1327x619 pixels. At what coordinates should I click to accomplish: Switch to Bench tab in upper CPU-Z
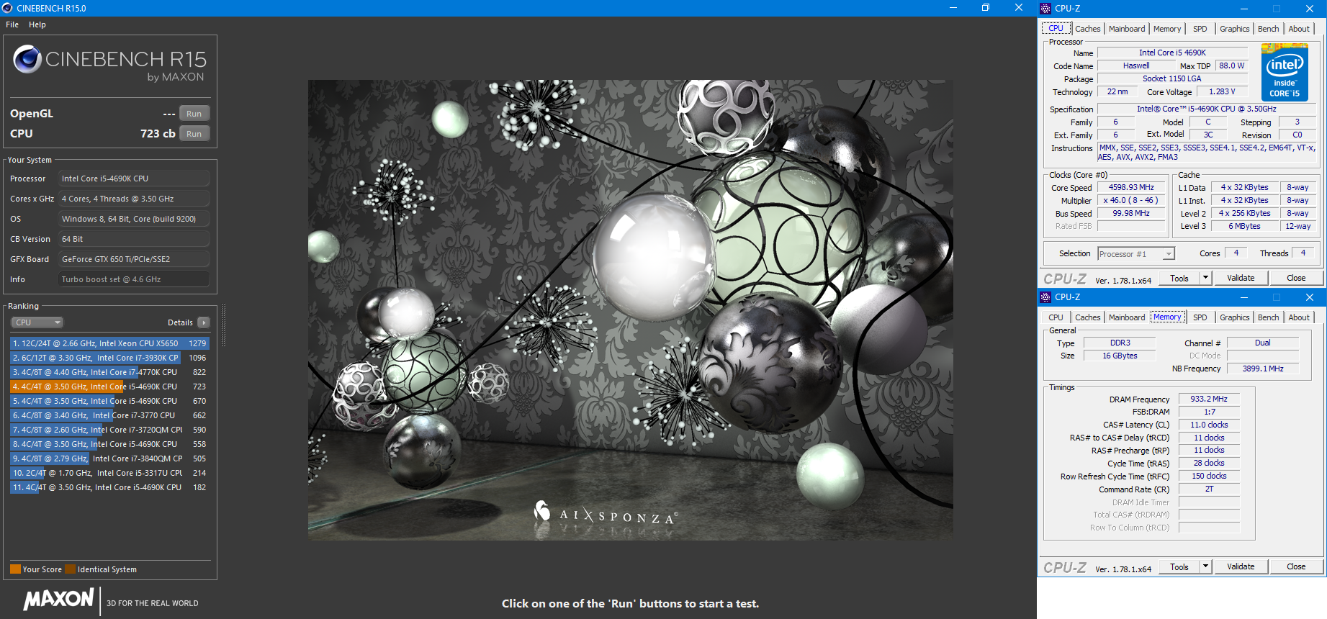click(x=1269, y=29)
